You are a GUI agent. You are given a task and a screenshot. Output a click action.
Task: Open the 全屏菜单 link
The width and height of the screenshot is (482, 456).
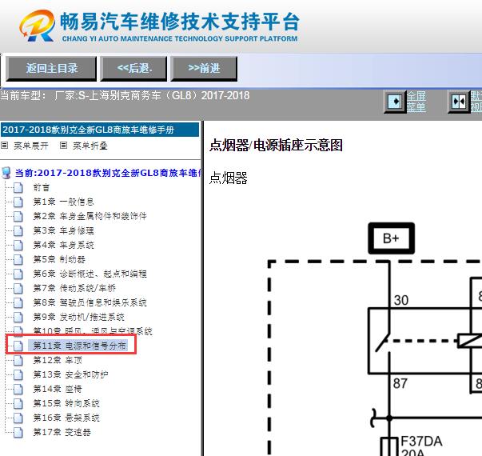[x=416, y=102]
